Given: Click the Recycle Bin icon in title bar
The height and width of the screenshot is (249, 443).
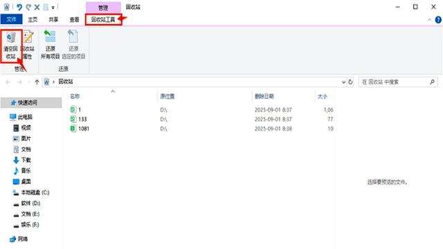Looking at the screenshot, I should point(7,7).
